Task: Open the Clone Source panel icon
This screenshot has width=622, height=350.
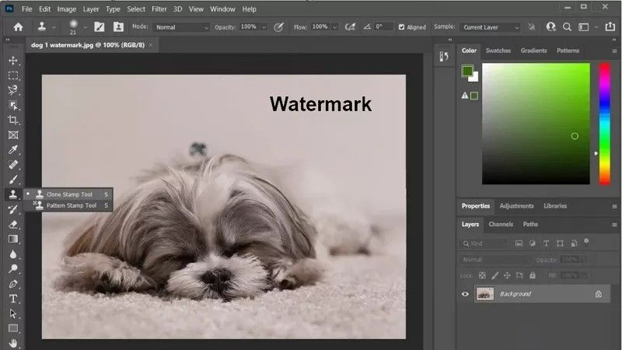Action: tap(118, 26)
